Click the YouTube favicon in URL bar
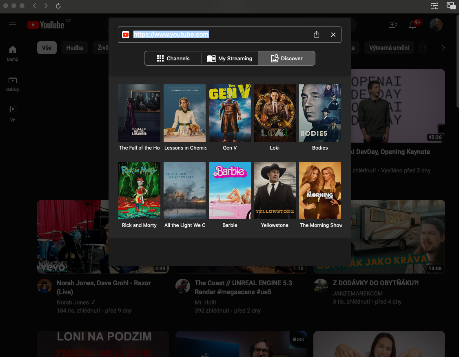 tap(126, 35)
